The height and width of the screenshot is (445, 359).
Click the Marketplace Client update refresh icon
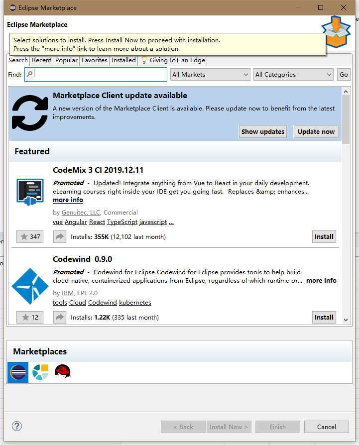30,112
